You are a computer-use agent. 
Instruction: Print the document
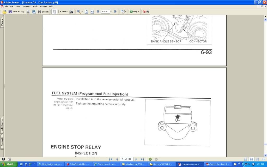[x=28, y=11]
